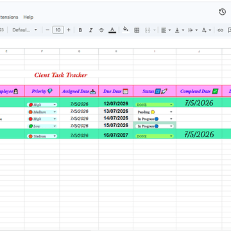Open Medium priority dropdown in 13/07/2026 row

(x=42, y=112)
